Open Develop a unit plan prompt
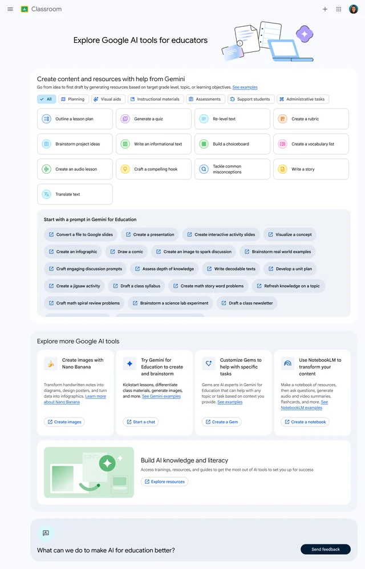Screen dimensions: 365x569 click(290, 269)
